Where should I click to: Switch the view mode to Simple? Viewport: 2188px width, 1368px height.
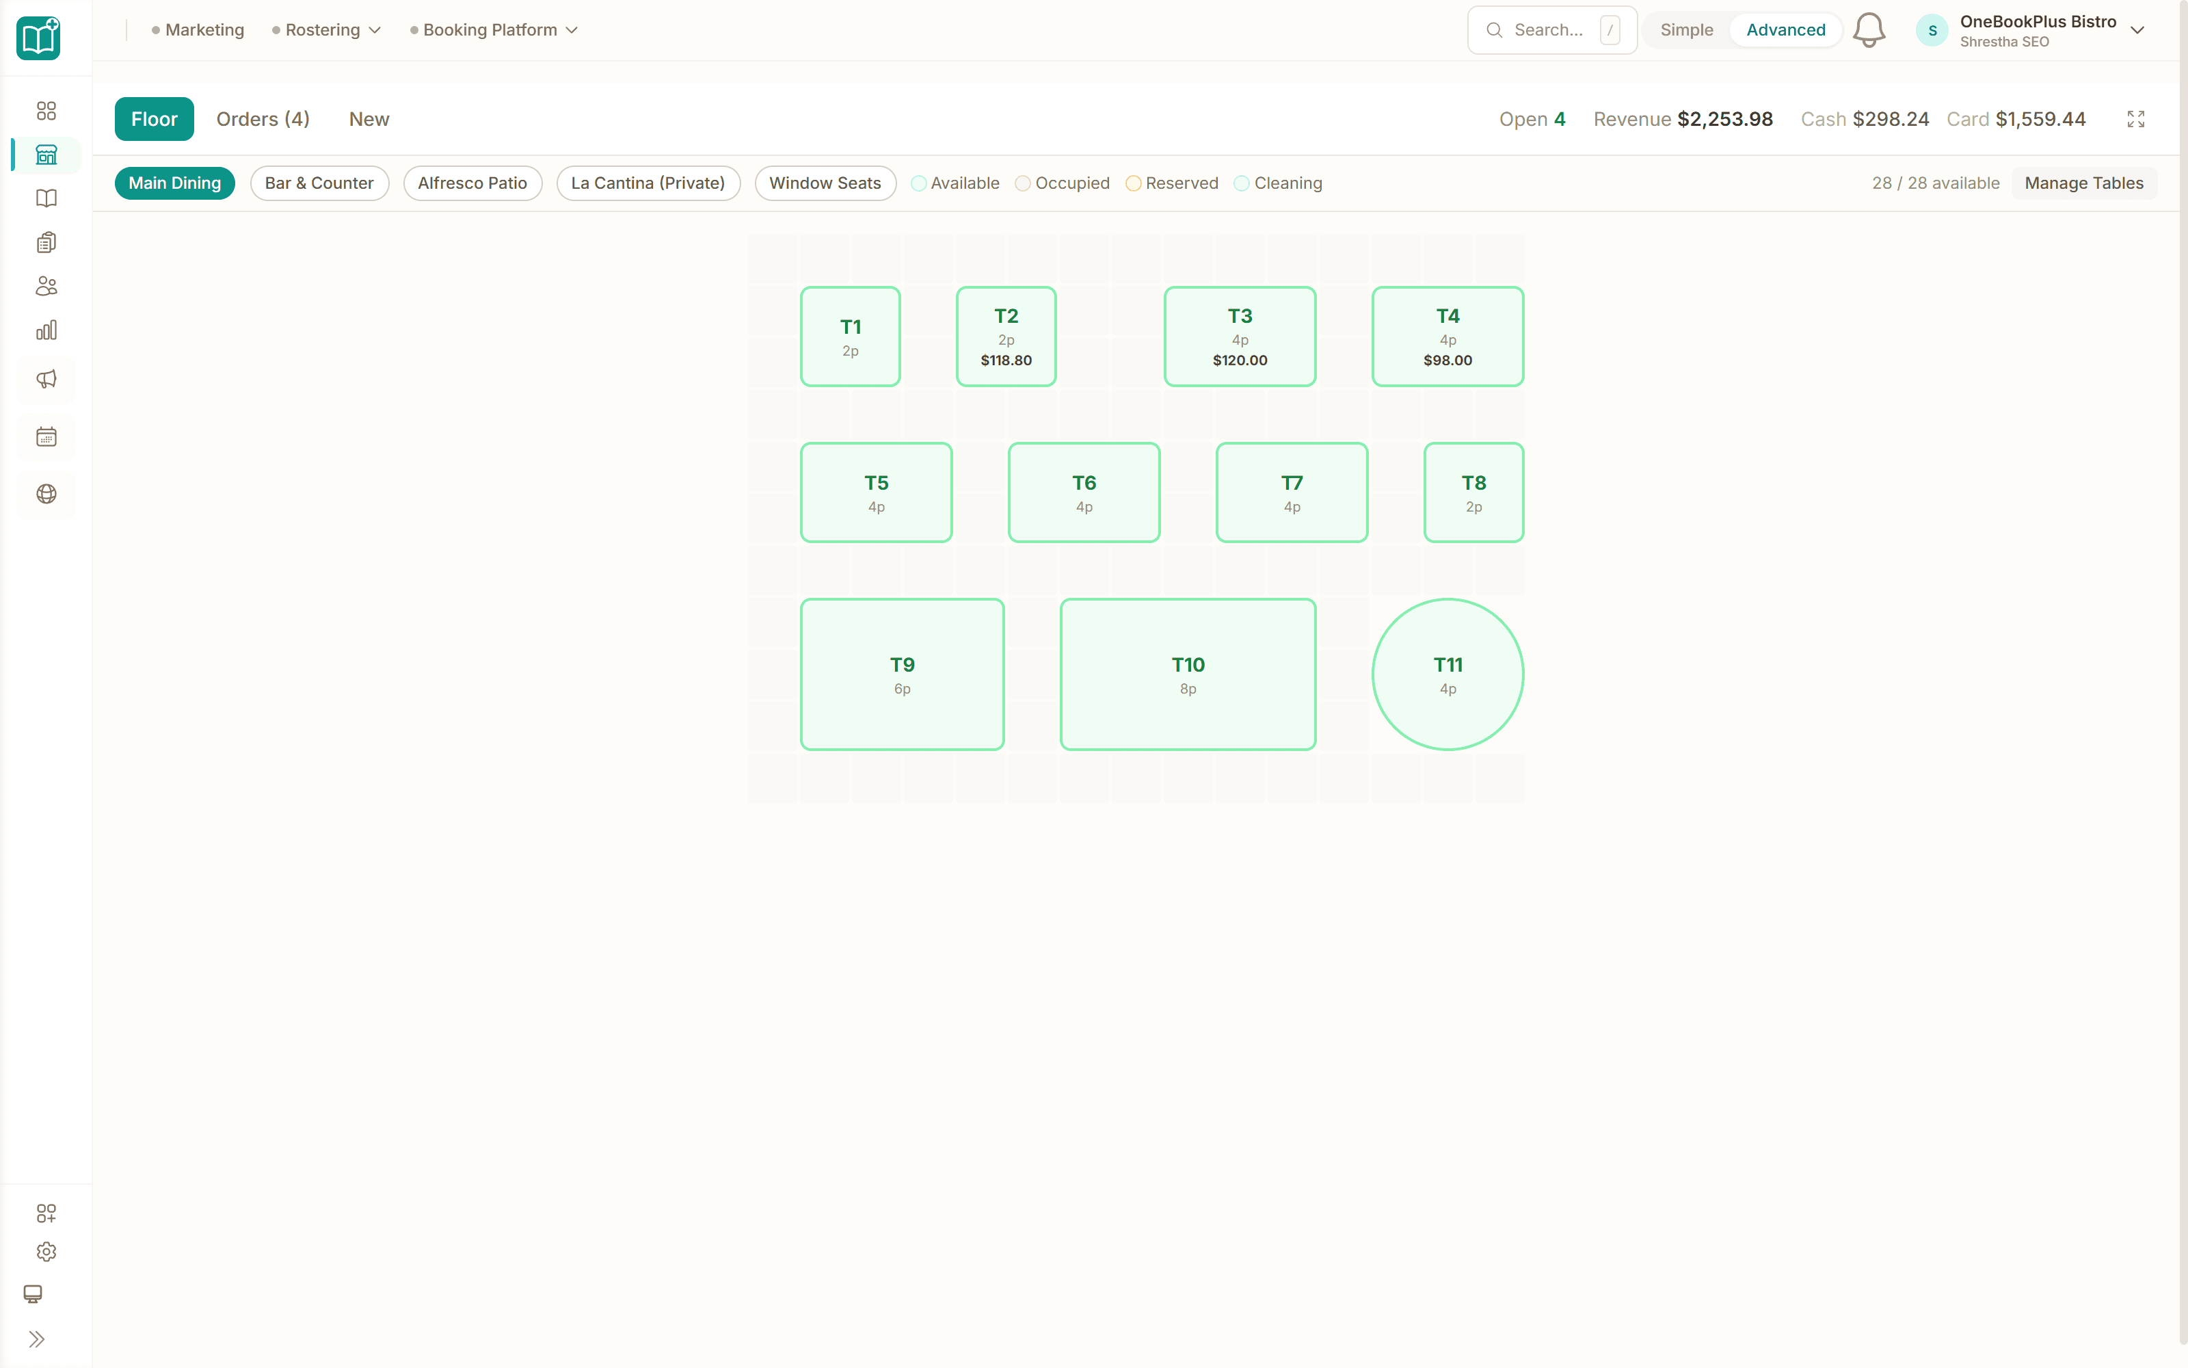tap(1685, 30)
